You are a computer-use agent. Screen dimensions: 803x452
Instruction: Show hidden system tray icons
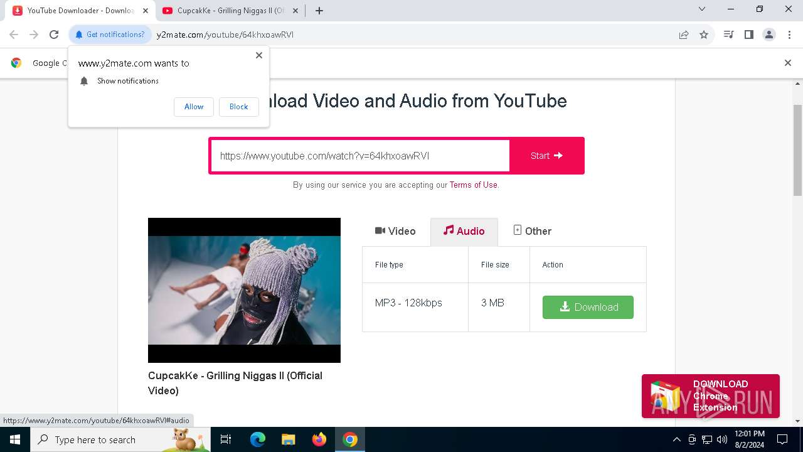click(676, 439)
